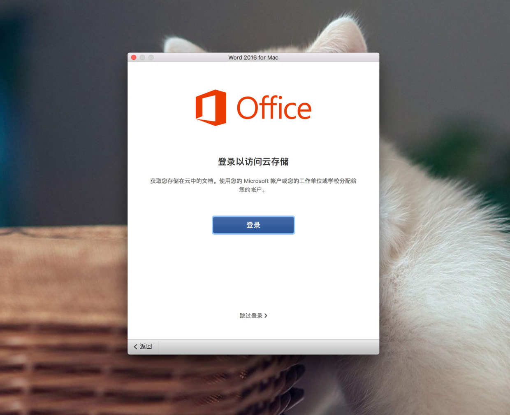Click the 您的帐户 second description line
The width and height of the screenshot is (510, 415).
[x=253, y=189]
